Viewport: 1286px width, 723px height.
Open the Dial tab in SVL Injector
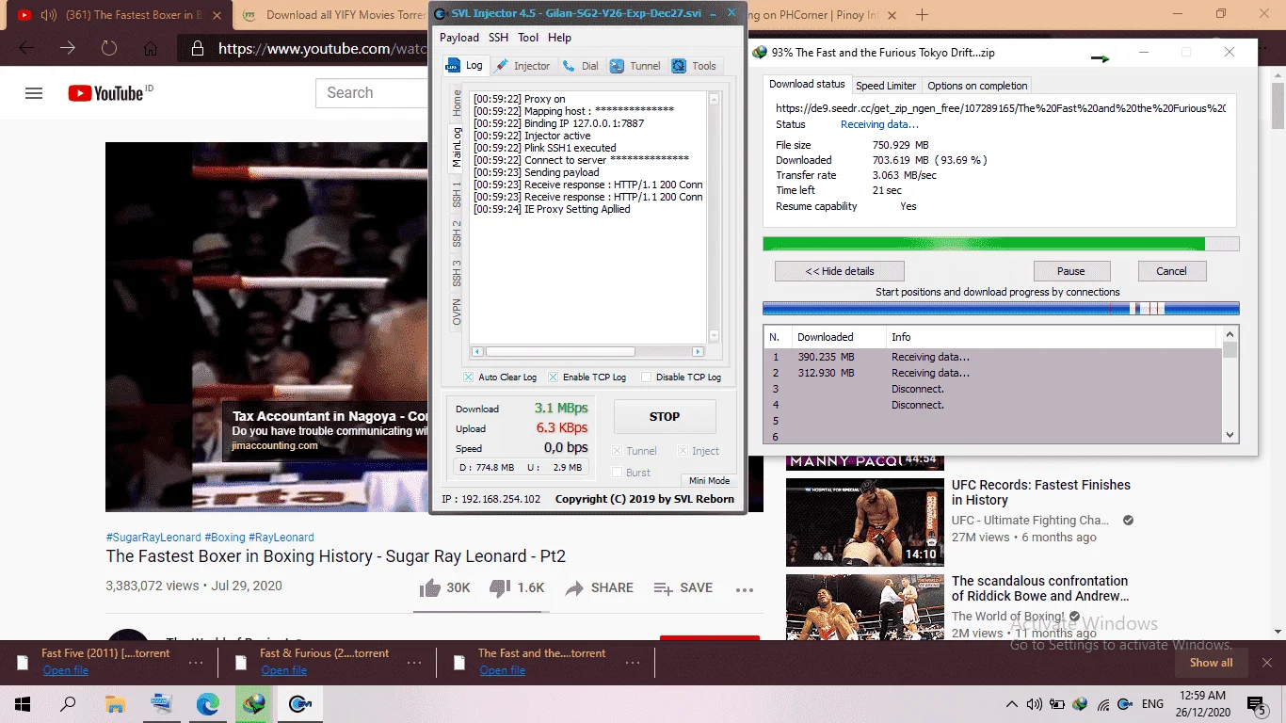(581, 66)
